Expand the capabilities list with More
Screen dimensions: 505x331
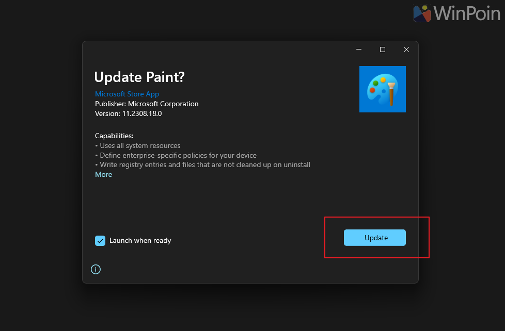pyautogui.click(x=103, y=175)
